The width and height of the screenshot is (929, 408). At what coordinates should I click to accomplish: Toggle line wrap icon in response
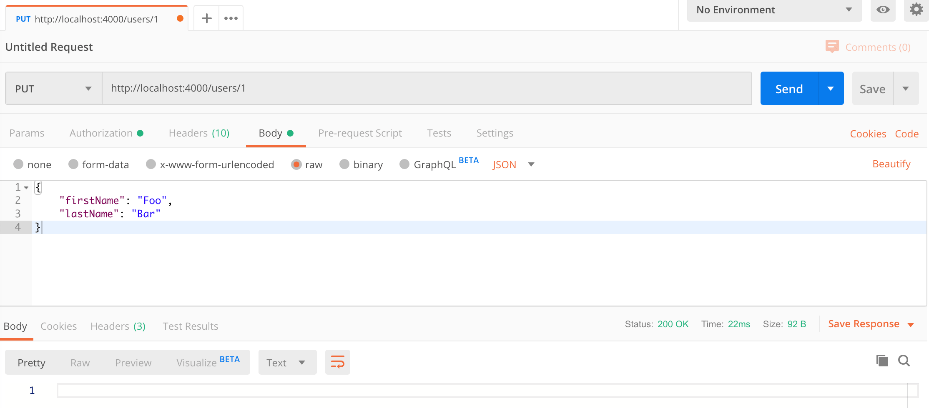point(337,362)
